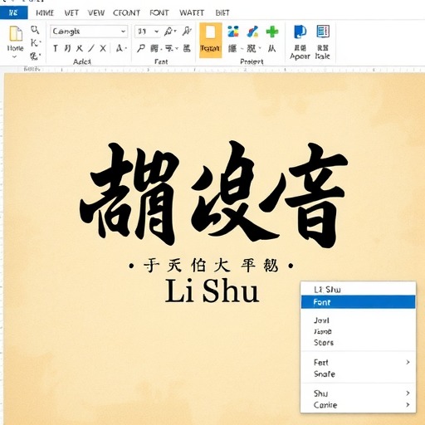Image resolution: width=425 pixels, height=425 pixels.
Task: Click the font color letter A icon
Action: point(119,48)
